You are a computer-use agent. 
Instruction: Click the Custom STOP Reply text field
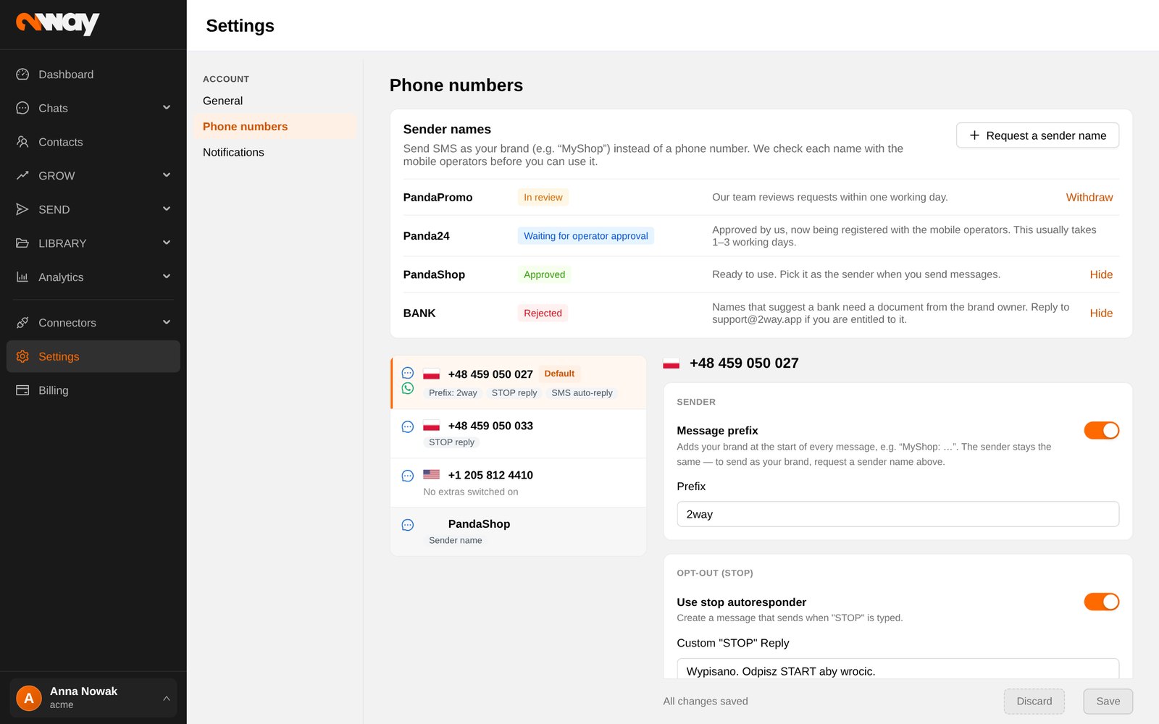click(x=898, y=669)
